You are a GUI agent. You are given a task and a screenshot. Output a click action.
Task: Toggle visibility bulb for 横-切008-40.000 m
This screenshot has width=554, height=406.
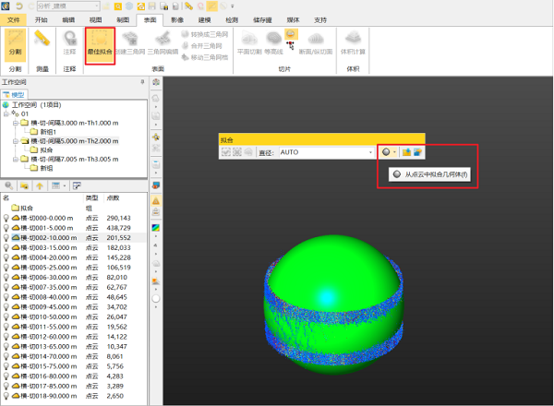point(6,297)
